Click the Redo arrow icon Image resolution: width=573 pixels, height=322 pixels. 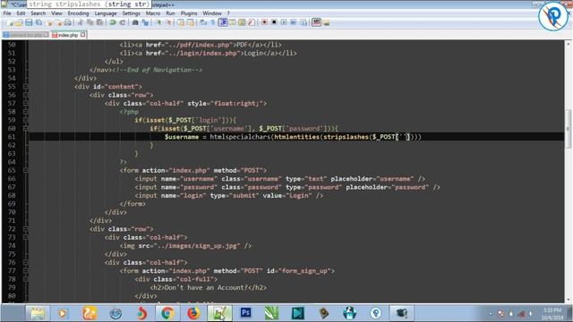click(x=123, y=22)
